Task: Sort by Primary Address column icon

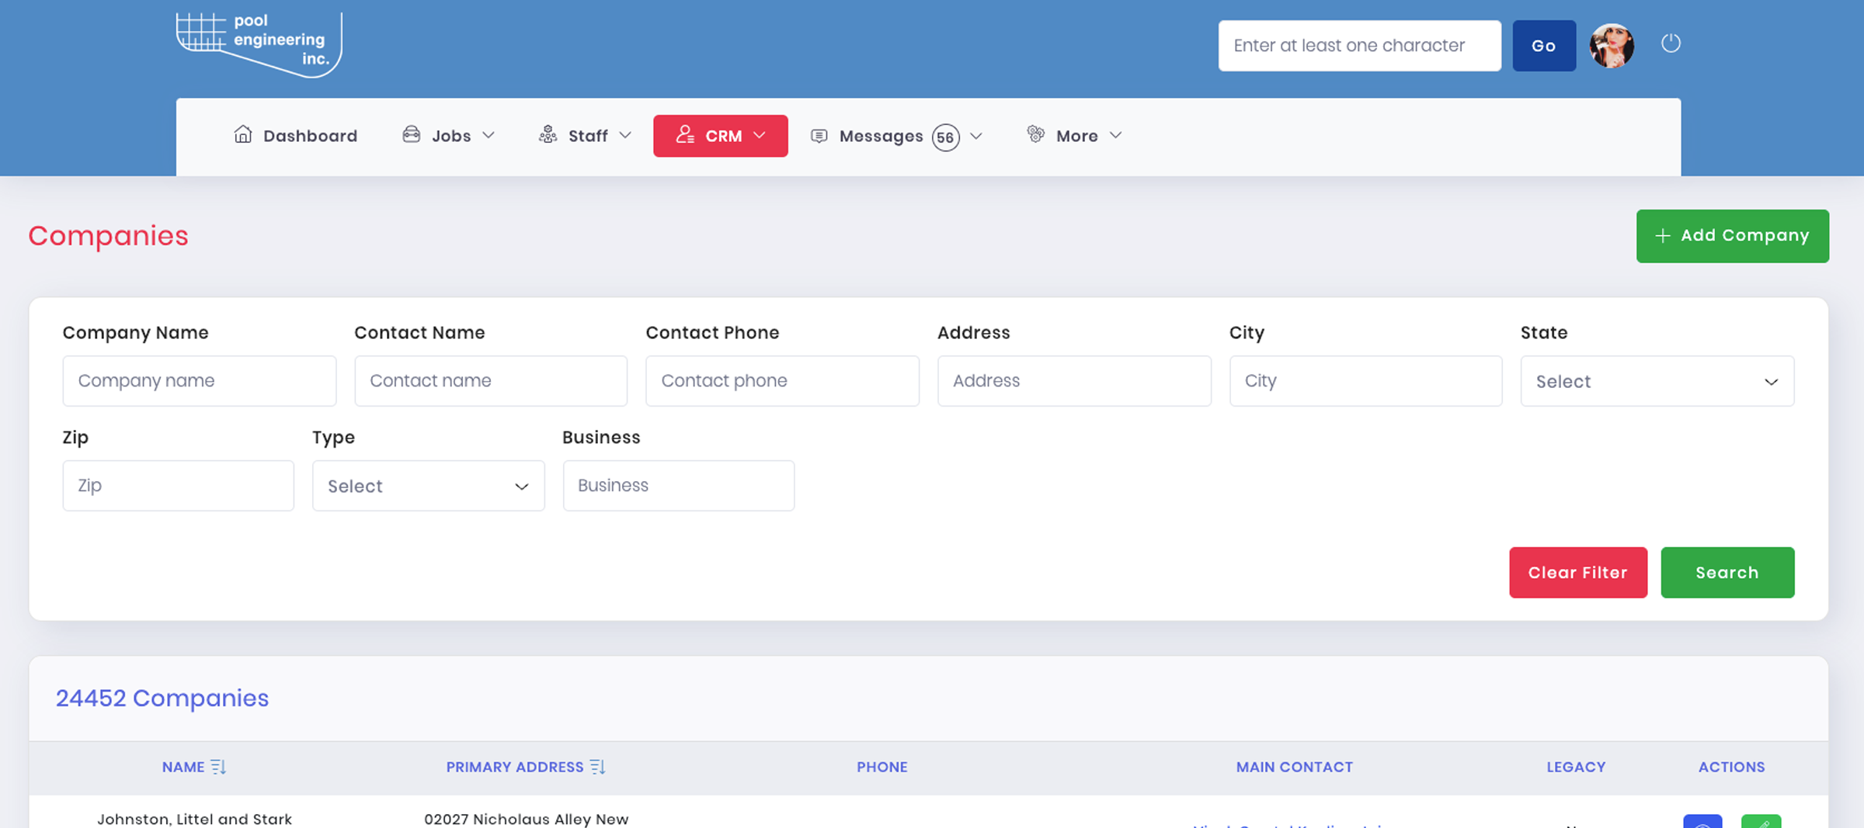Action: [x=597, y=767]
